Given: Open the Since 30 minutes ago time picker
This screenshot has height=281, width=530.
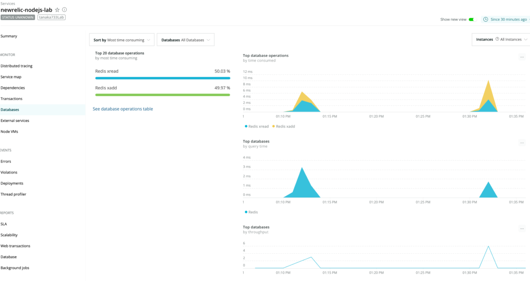Looking at the screenshot, I should point(506,19).
